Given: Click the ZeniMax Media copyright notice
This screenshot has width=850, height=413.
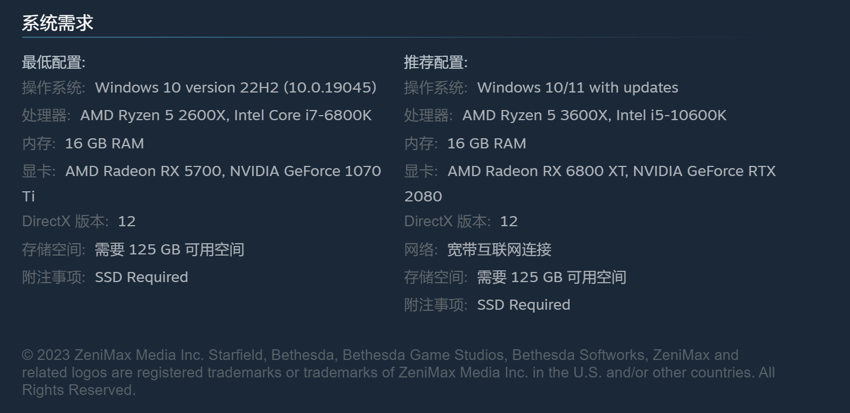Looking at the screenshot, I should point(398,372).
